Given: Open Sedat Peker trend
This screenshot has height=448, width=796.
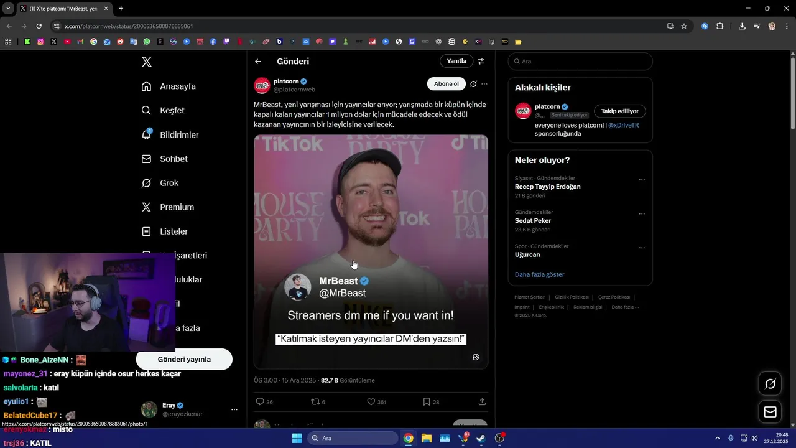Looking at the screenshot, I should [533, 221].
